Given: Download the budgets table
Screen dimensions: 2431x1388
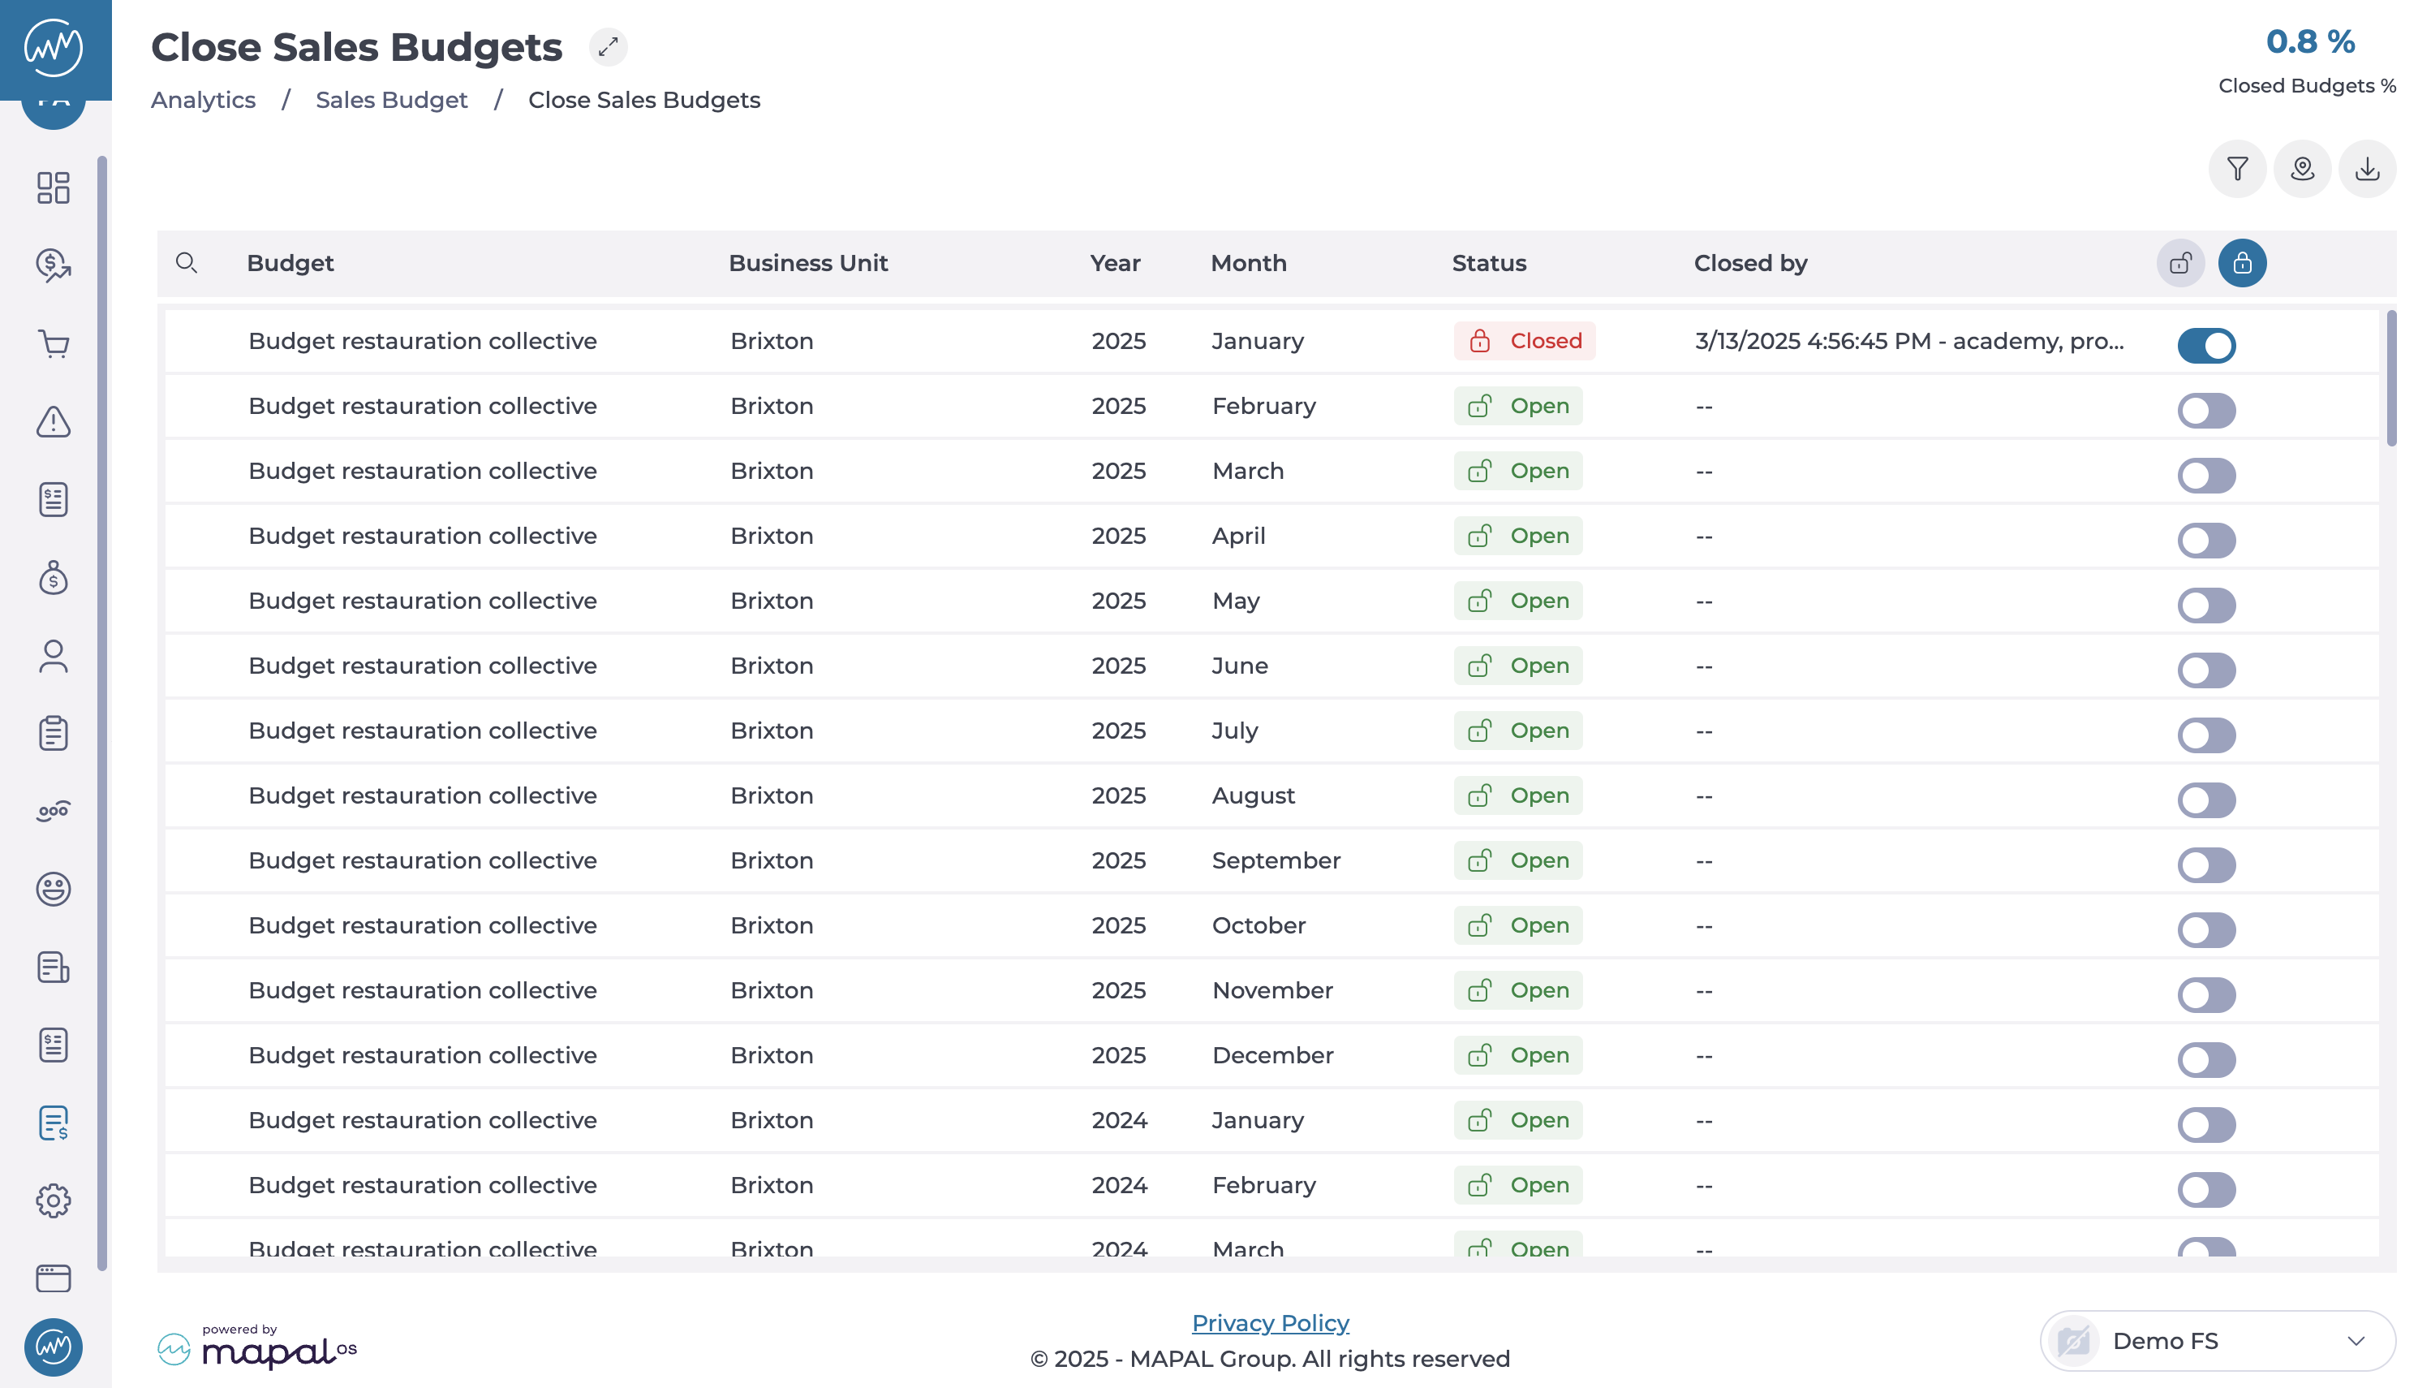Looking at the screenshot, I should tap(2366, 169).
